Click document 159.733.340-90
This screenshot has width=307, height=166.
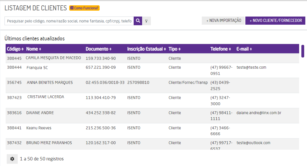point(101,58)
